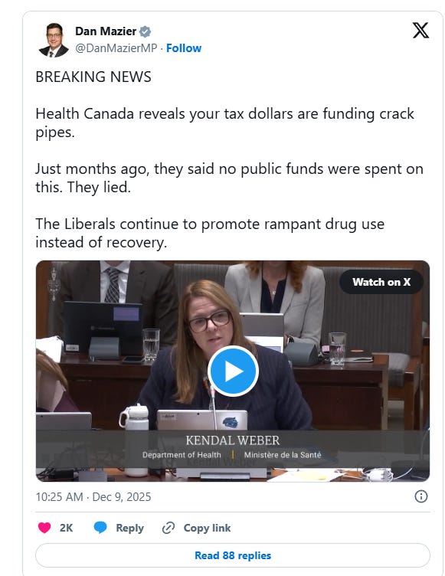Open the 10:25 AM Dec 9, 2025 timestamp
This screenshot has height=576, width=445.
click(93, 496)
